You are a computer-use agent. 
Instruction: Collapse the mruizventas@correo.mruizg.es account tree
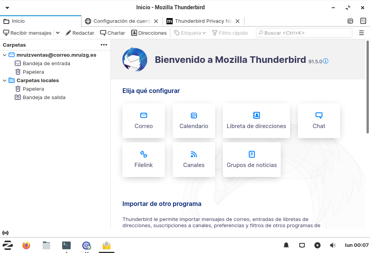[x=5, y=55]
